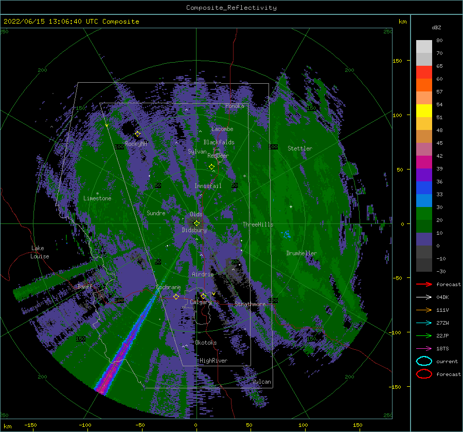This screenshot has height=432, width=463.
Task: Click the Composite_Reflectivity title
Action: tap(231, 8)
